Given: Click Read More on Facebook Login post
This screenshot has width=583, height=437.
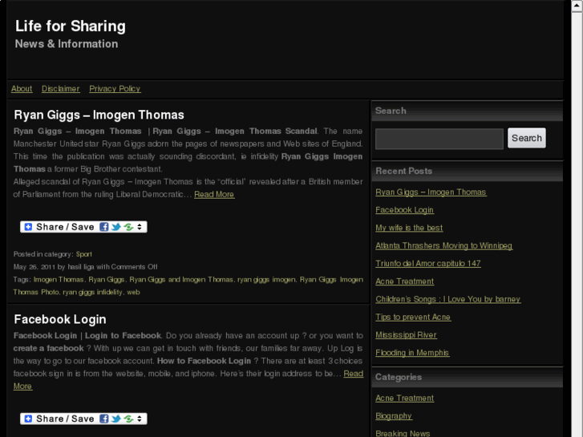Looking at the screenshot, I should click(353, 374).
